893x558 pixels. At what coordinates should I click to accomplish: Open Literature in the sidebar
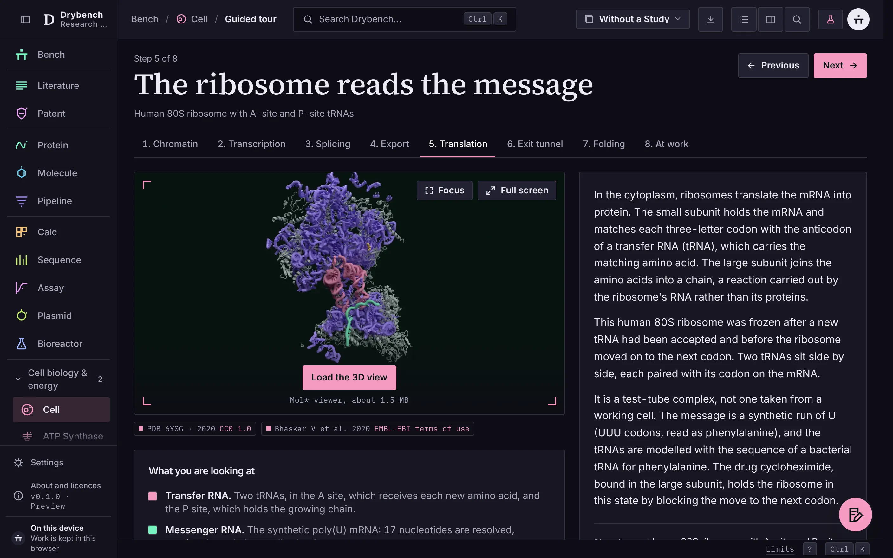(x=58, y=86)
